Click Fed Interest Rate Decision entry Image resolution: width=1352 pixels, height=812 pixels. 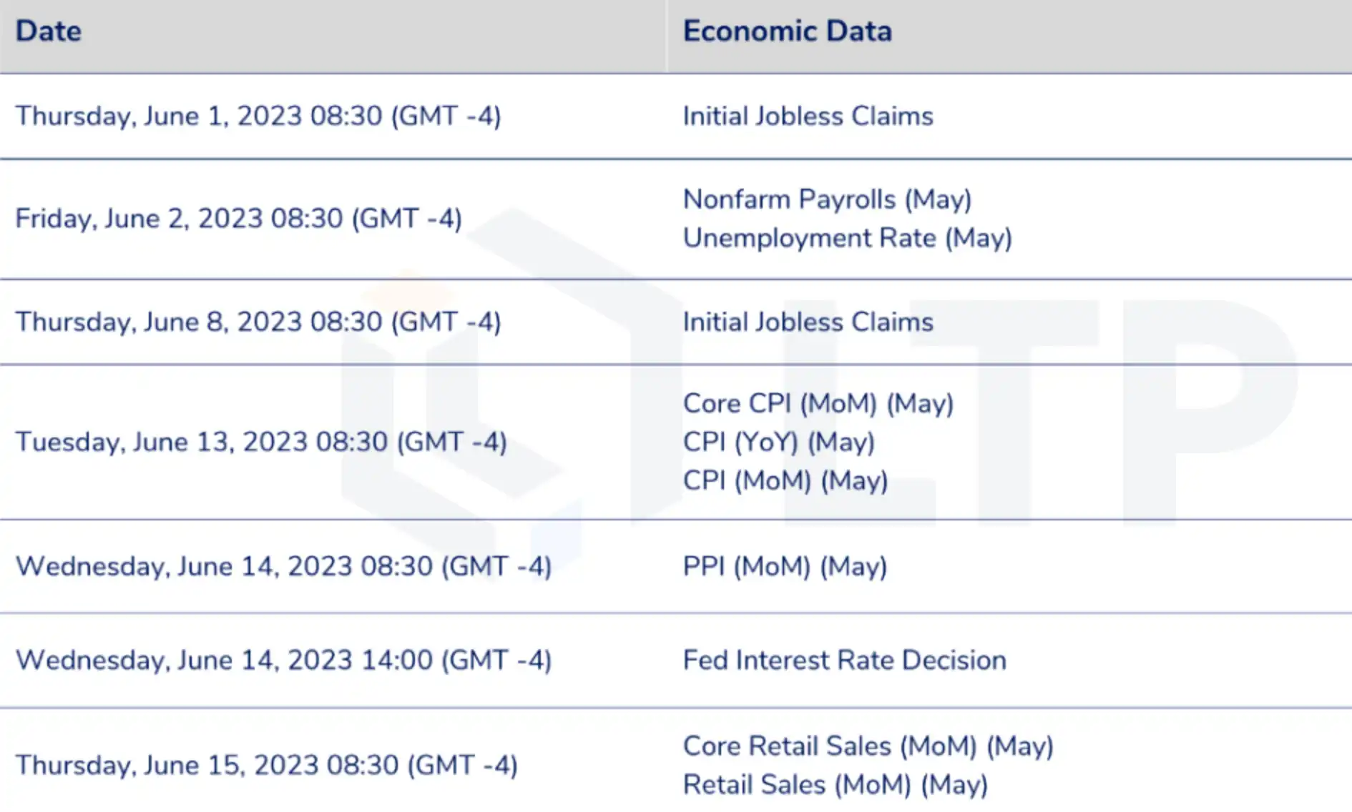tap(845, 660)
